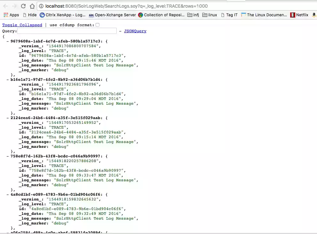Click the Citrix XenApp bookmark icon

pos(42,15)
